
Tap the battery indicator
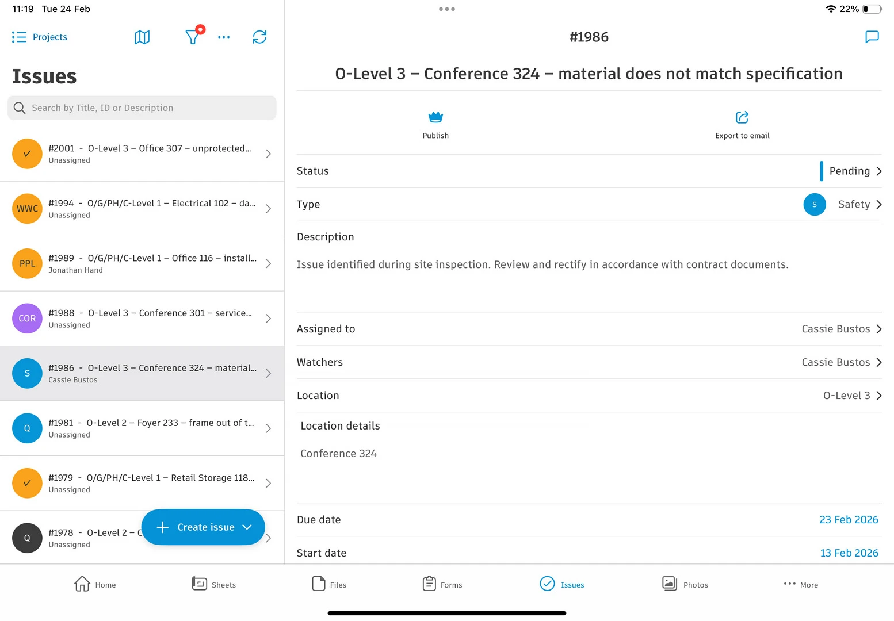[x=872, y=9]
